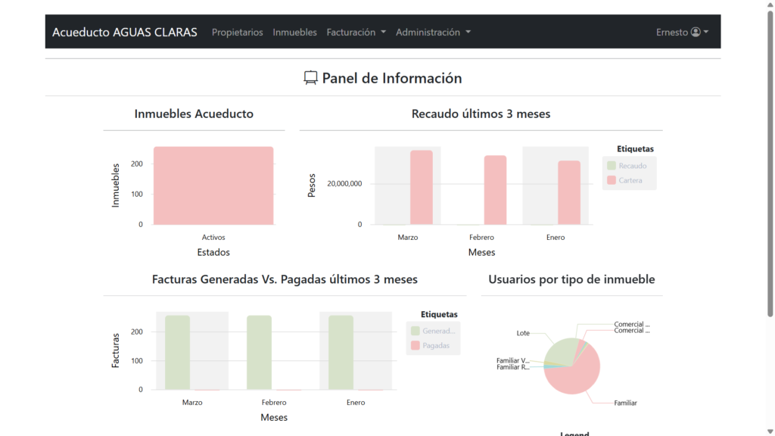775x436 pixels.
Task: Expand the Administración dropdown
Action: pos(433,33)
